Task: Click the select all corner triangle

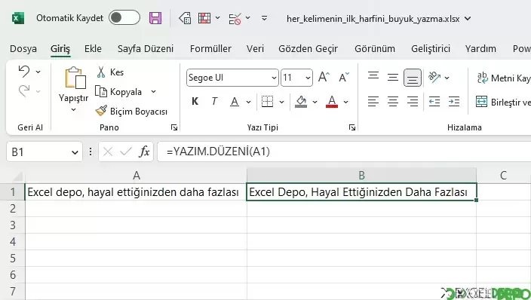Action: coord(17,176)
